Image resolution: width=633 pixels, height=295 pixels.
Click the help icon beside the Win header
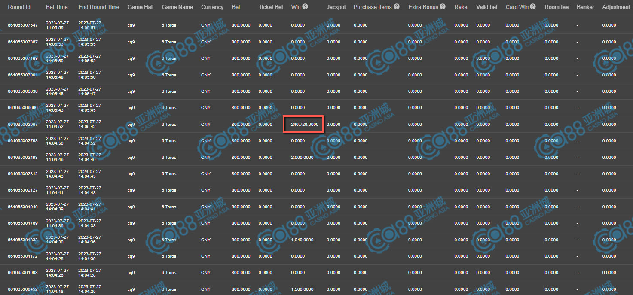[305, 7]
